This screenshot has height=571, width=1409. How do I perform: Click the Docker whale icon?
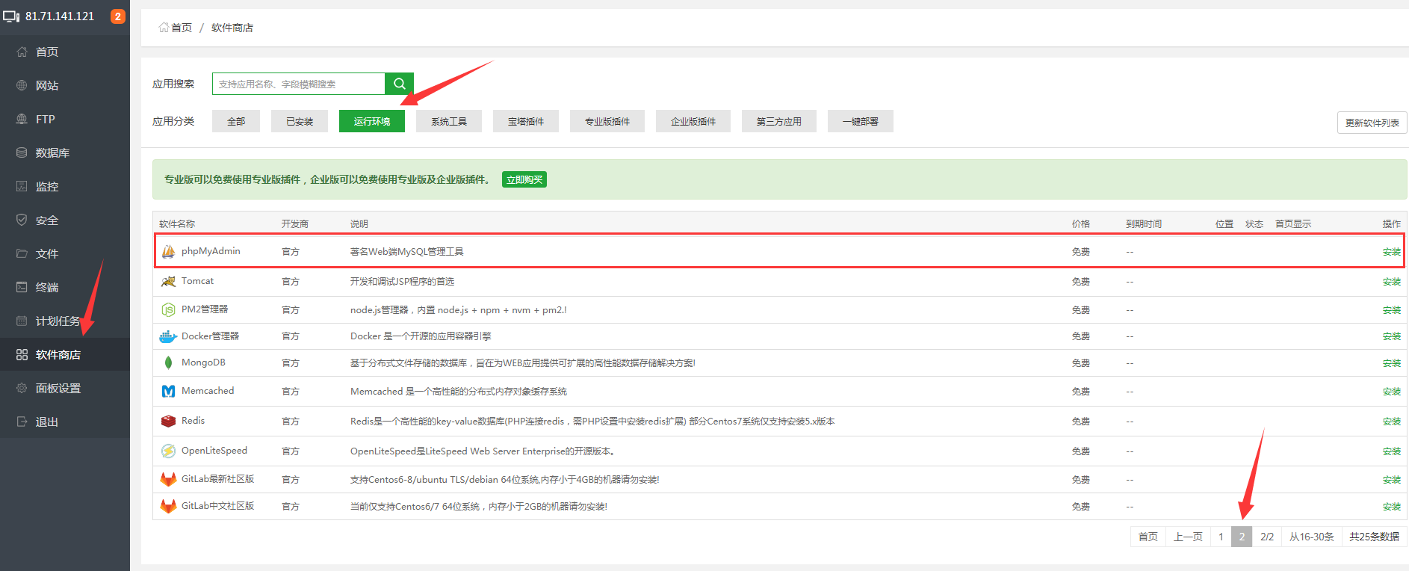coord(168,336)
